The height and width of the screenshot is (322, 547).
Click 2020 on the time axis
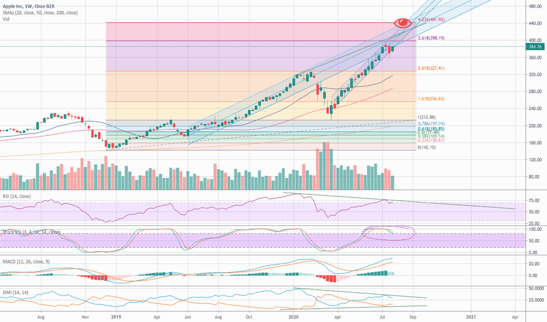(293, 317)
